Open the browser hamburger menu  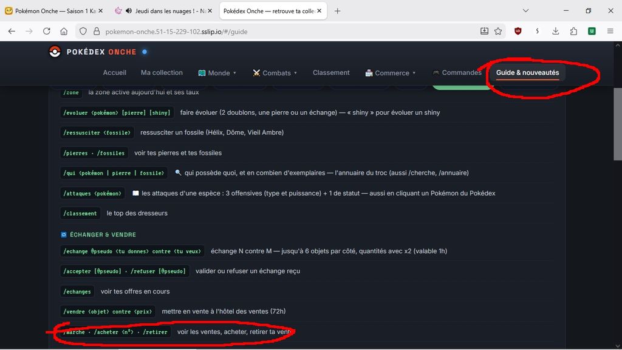[x=610, y=32]
